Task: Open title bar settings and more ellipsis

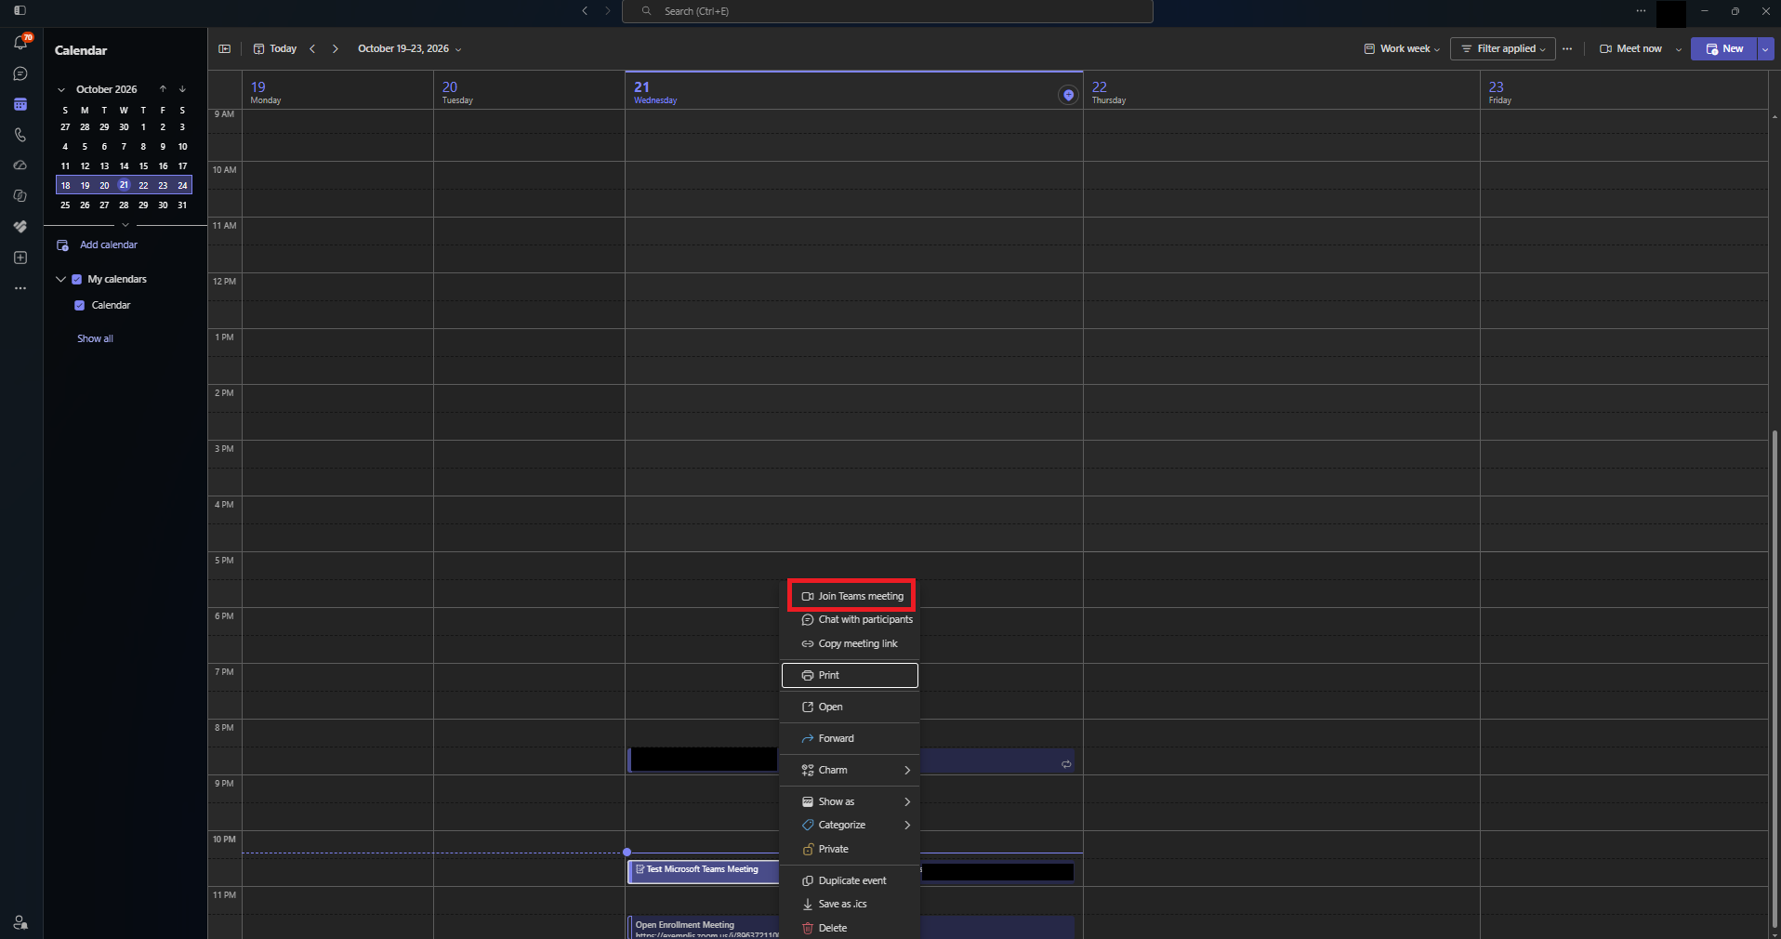Action: (1641, 11)
